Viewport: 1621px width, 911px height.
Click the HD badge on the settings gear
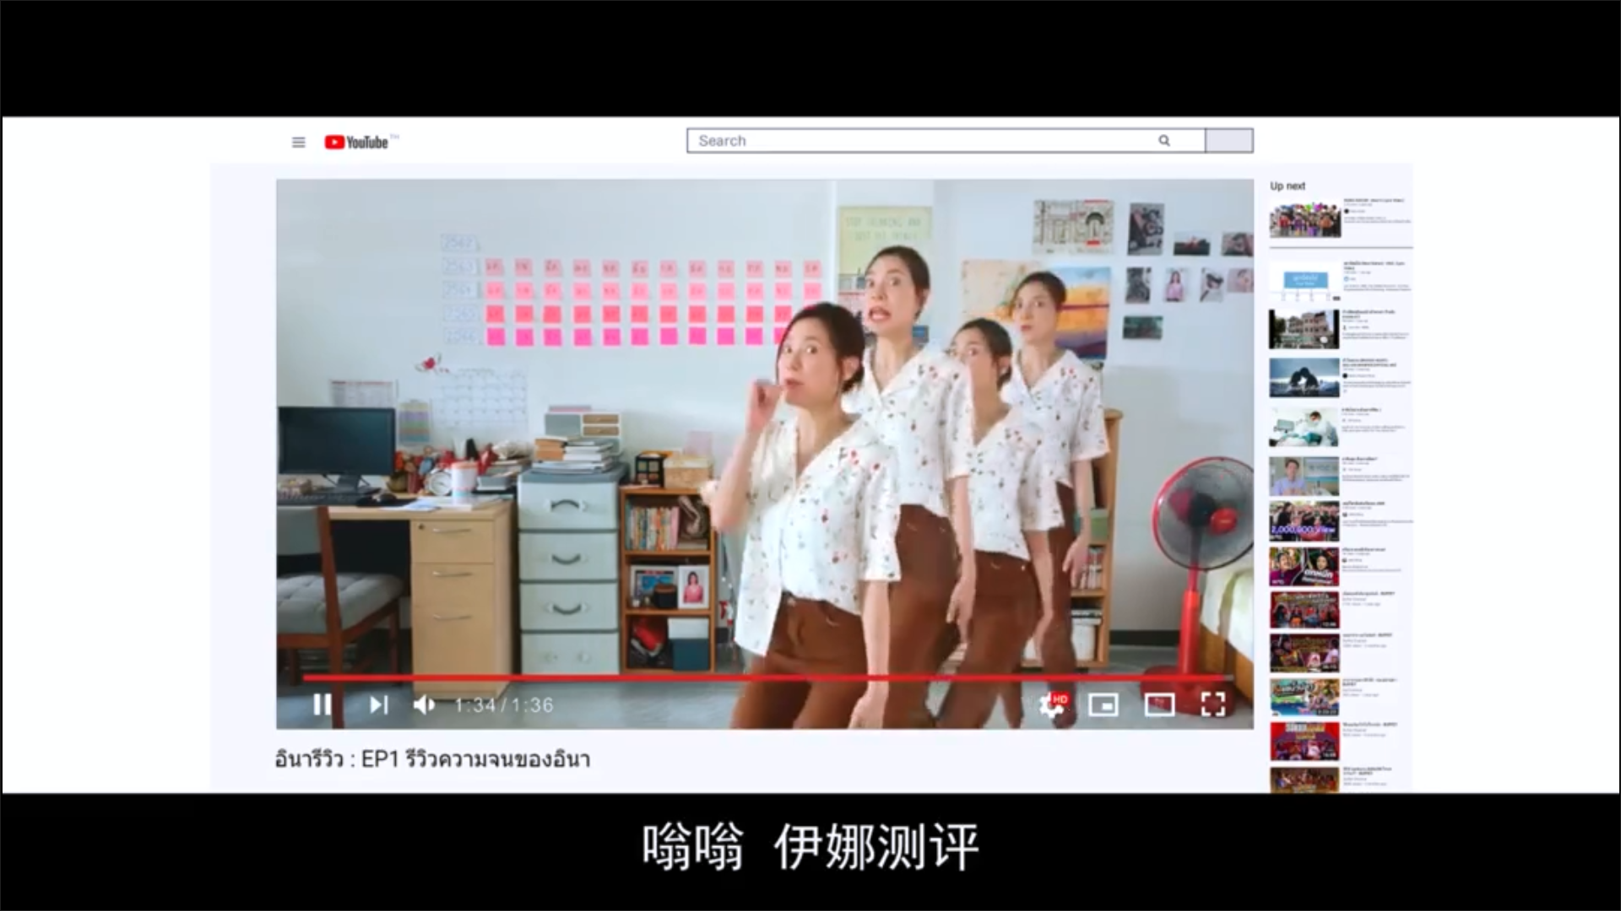[1062, 698]
